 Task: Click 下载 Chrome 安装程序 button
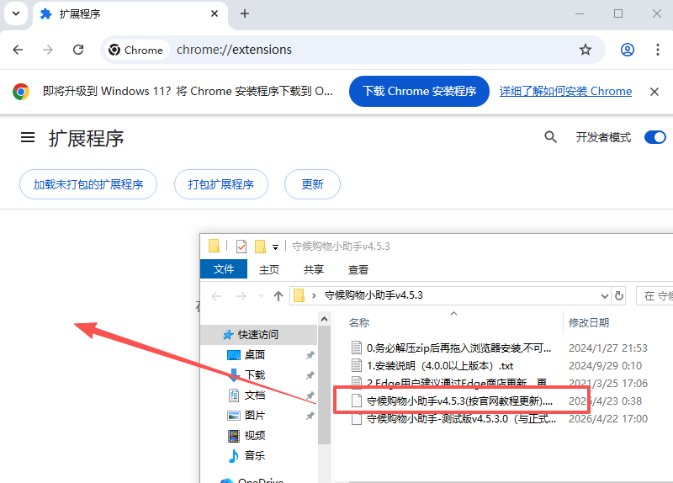coord(419,92)
